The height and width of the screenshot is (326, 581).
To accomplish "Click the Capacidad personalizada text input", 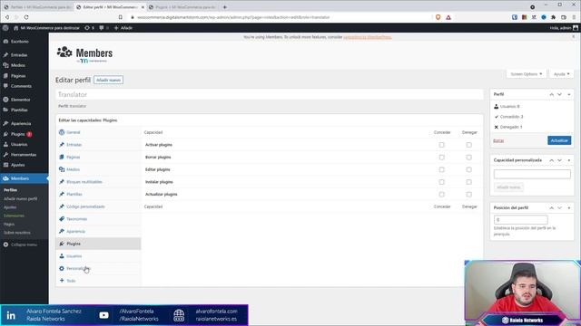I will coord(532,174).
